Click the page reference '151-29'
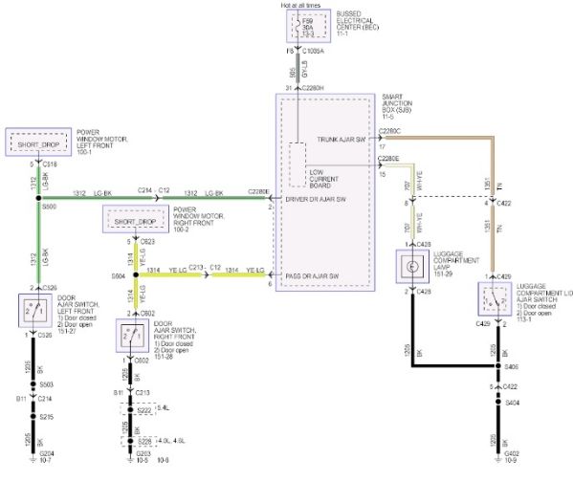 (443, 273)
